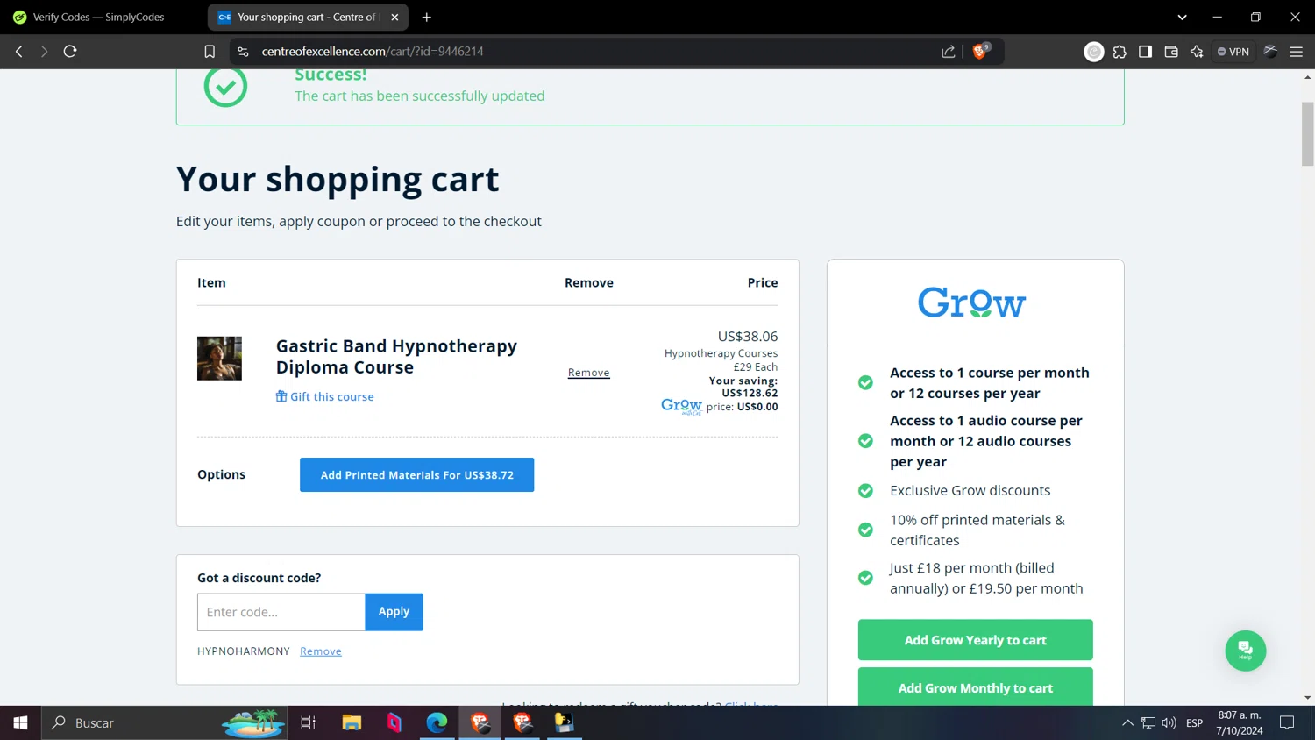This screenshot has width=1315, height=740.
Task: Show hidden system tray icons
Action: point(1127,723)
